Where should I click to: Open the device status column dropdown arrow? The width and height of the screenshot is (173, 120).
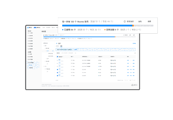(102, 57)
